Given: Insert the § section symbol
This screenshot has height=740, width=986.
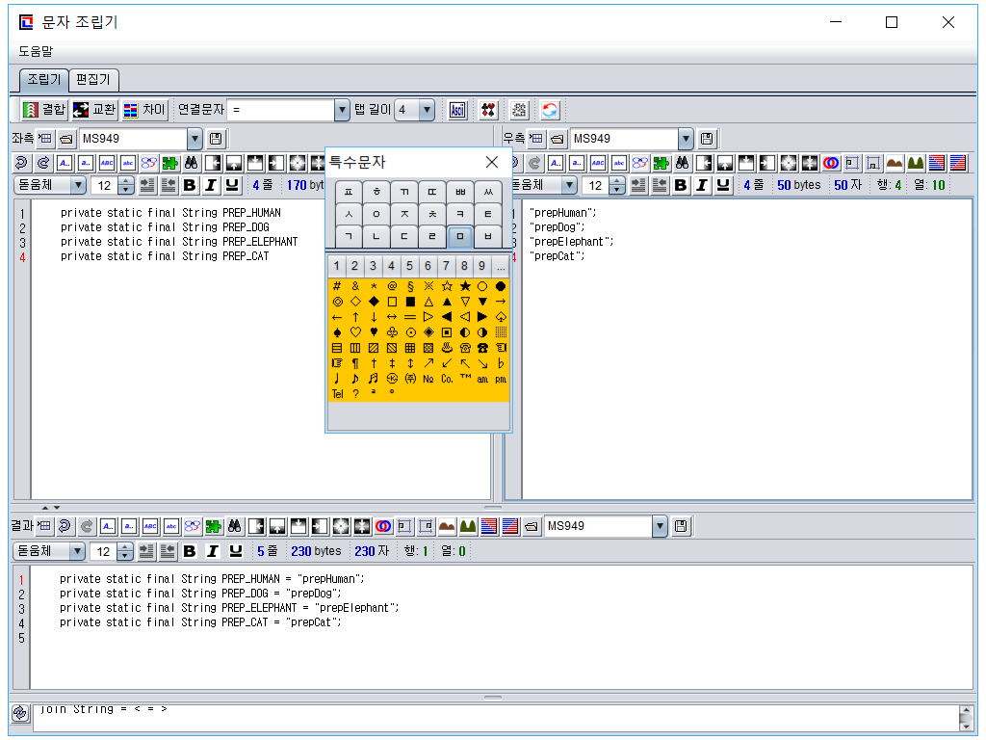Looking at the screenshot, I should [410, 285].
